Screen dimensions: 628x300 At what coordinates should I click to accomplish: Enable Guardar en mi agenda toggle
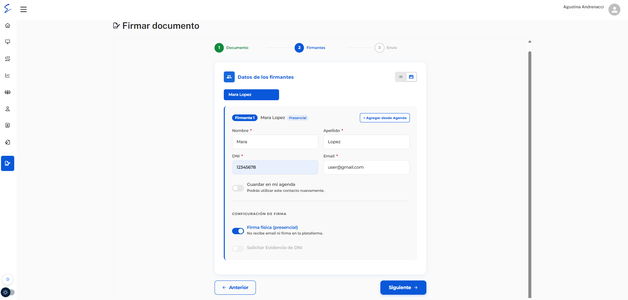coord(238,188)
